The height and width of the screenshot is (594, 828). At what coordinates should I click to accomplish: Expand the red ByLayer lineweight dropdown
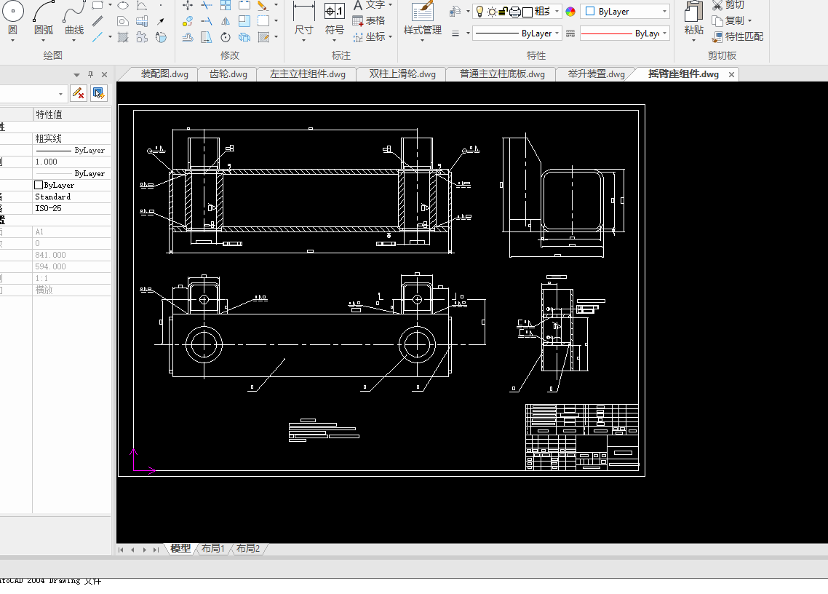click(x=665, y=33)
